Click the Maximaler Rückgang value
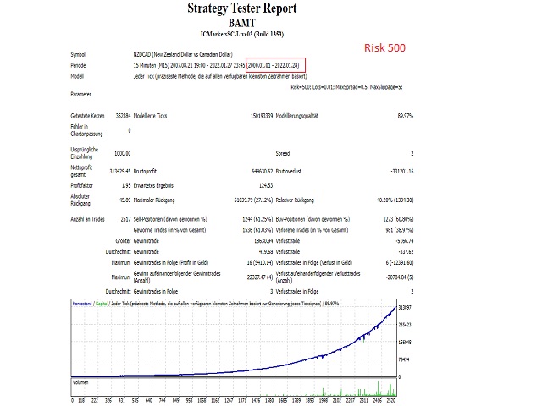Image resolution: width=542 pixels, height=406 pixels. [x=253, y=200]
